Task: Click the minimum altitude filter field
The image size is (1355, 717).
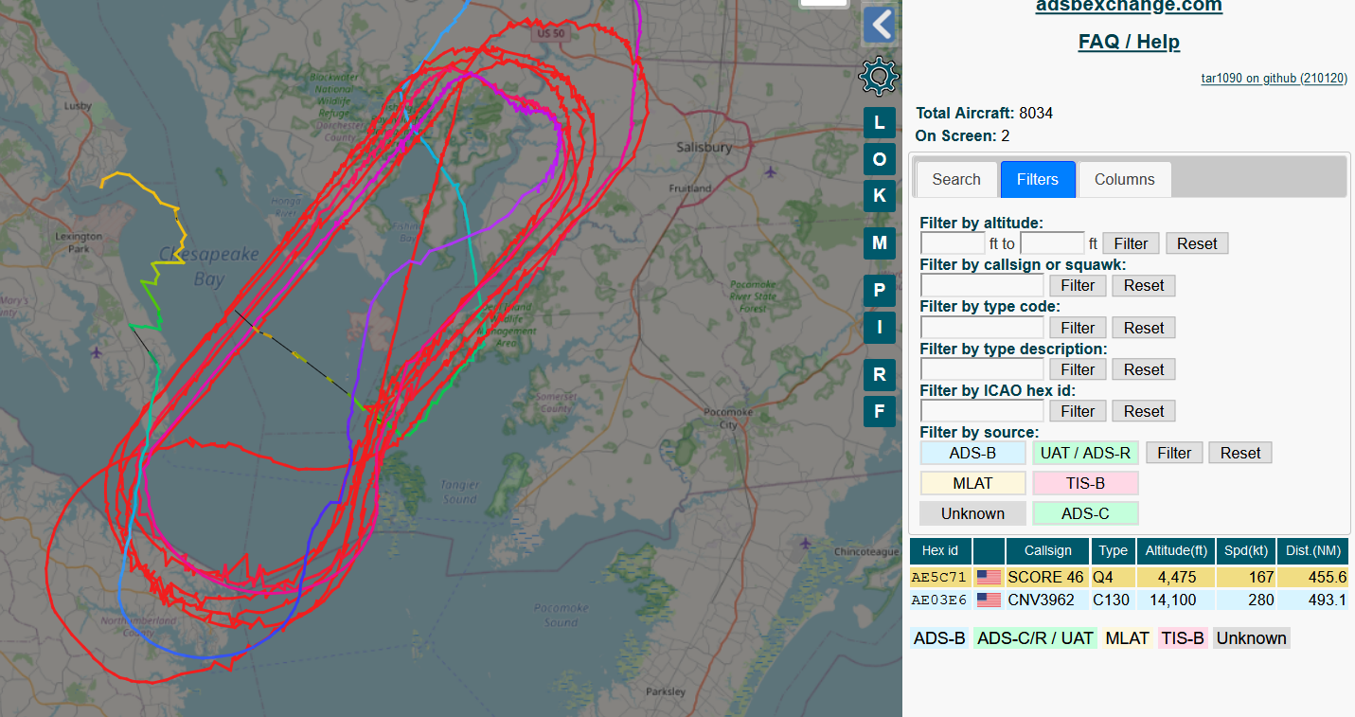Action: pyautogui.click(x=953, y=243)
